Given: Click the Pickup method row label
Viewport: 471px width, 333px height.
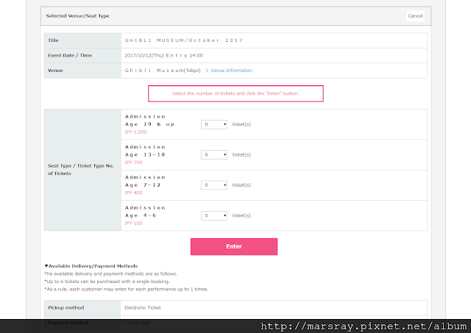Looking at the screenshot, I should (x=65, y=308).
